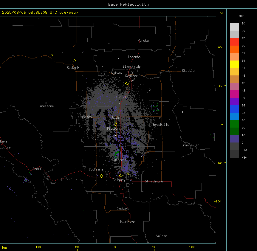Image resolution: width=257 pixels, height=251 pixels.
Task: Click the white caret marker below Innisfail
Action: (119, 104)
